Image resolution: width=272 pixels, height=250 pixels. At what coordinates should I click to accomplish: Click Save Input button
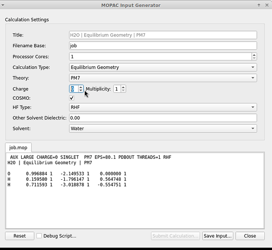click(x=217, y=236)
